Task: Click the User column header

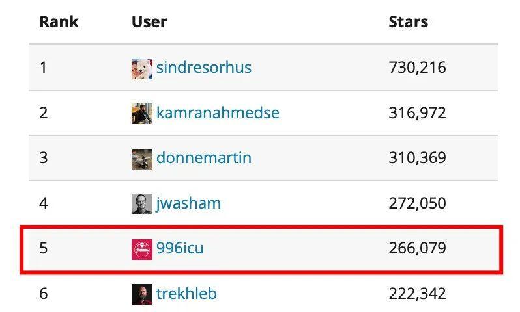Action: point(149,22)
